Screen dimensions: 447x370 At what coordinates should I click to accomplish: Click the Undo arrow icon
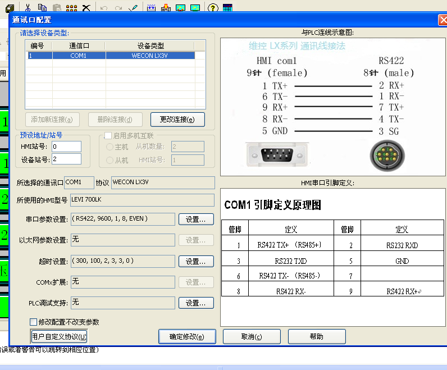click(x=103, y=8)
